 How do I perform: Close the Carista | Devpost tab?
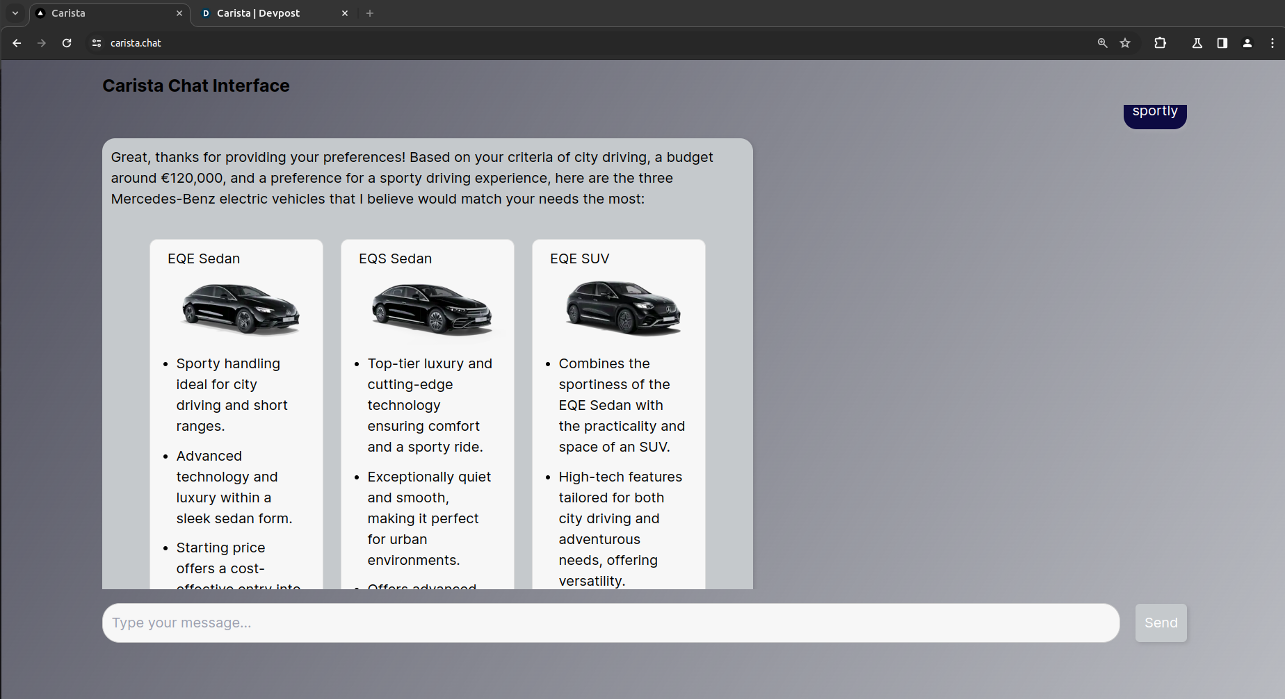coord(345,13)
